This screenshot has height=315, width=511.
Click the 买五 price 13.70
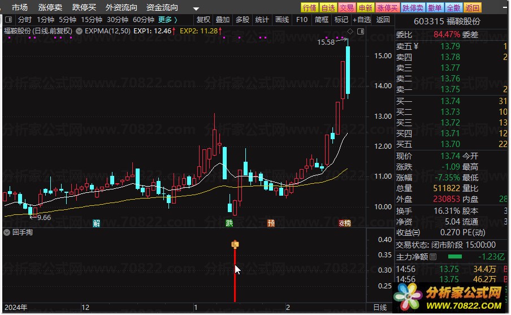450,144
